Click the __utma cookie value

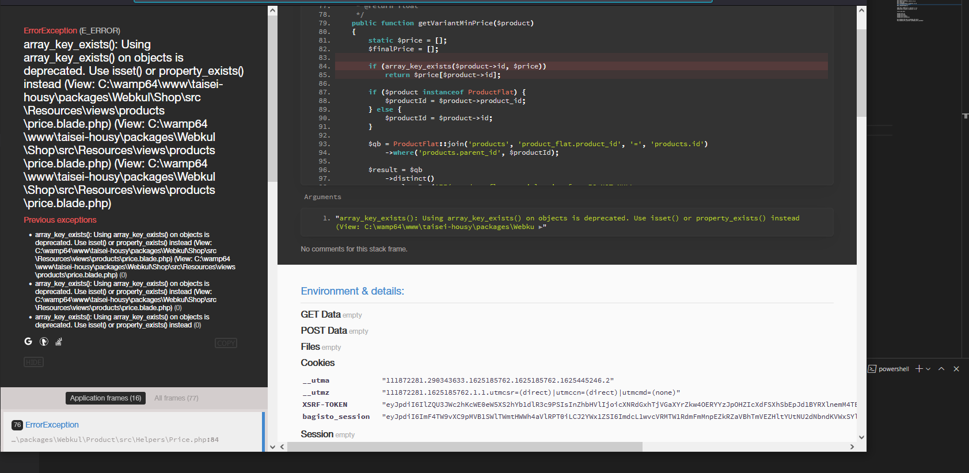coord(498,380)
